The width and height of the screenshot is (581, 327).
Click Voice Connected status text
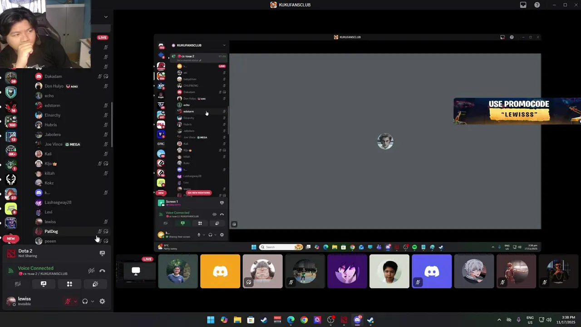point(35,268)
